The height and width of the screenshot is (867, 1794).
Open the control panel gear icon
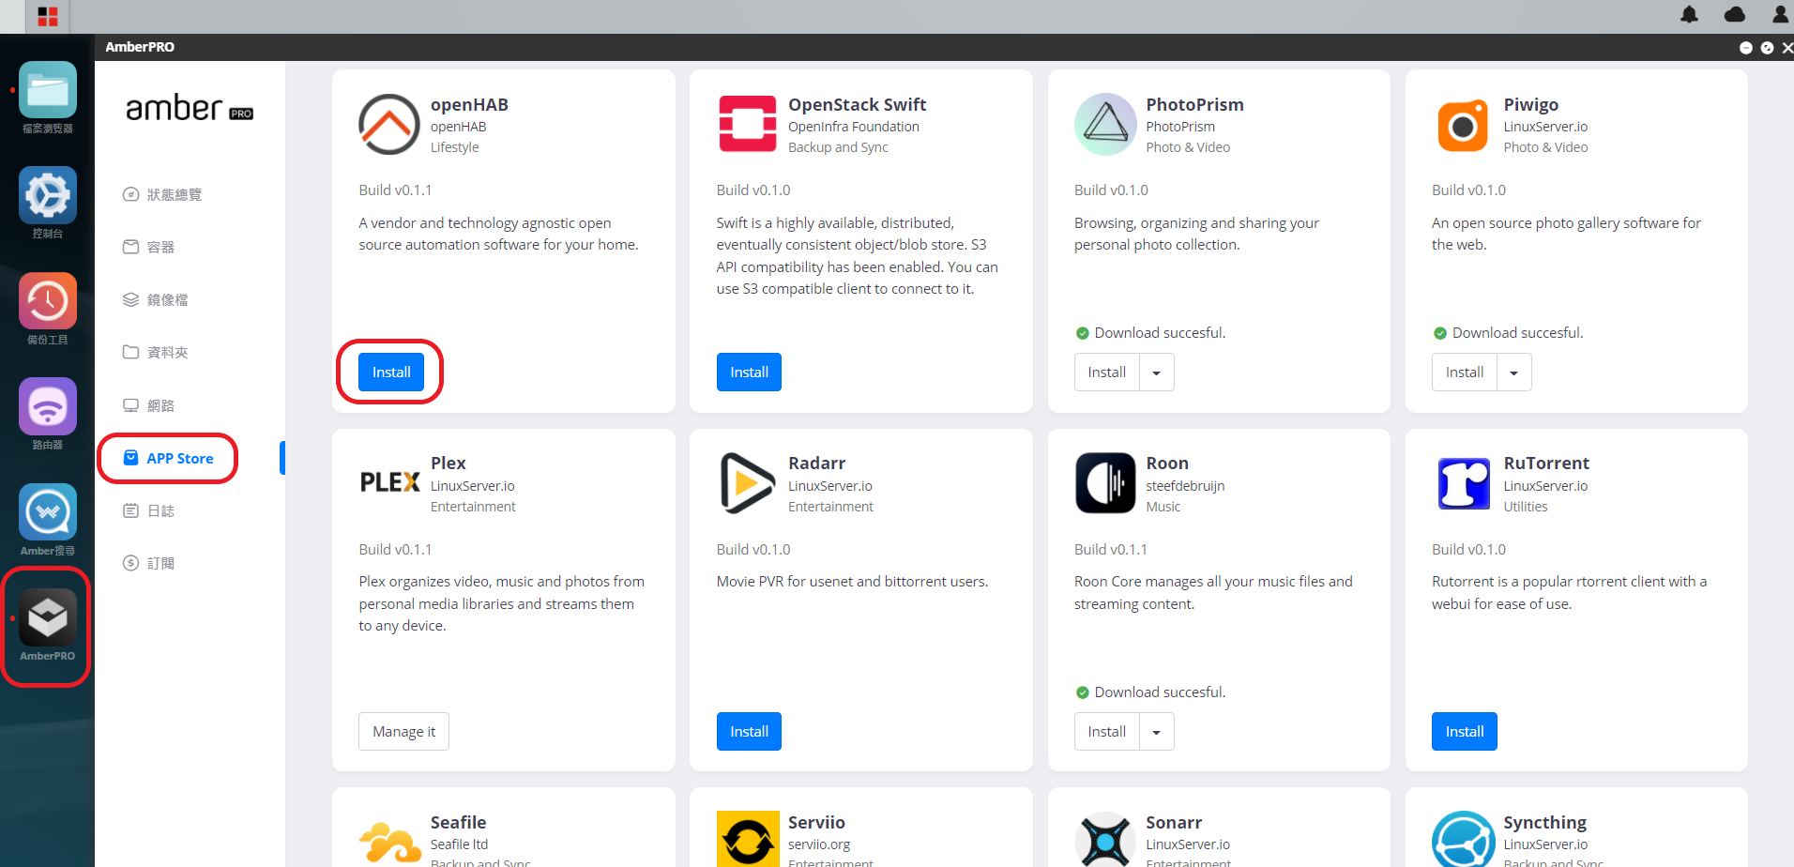click(x=47, y=196)
